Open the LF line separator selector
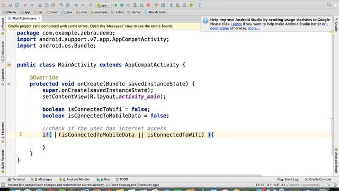 tap(269, 185)
